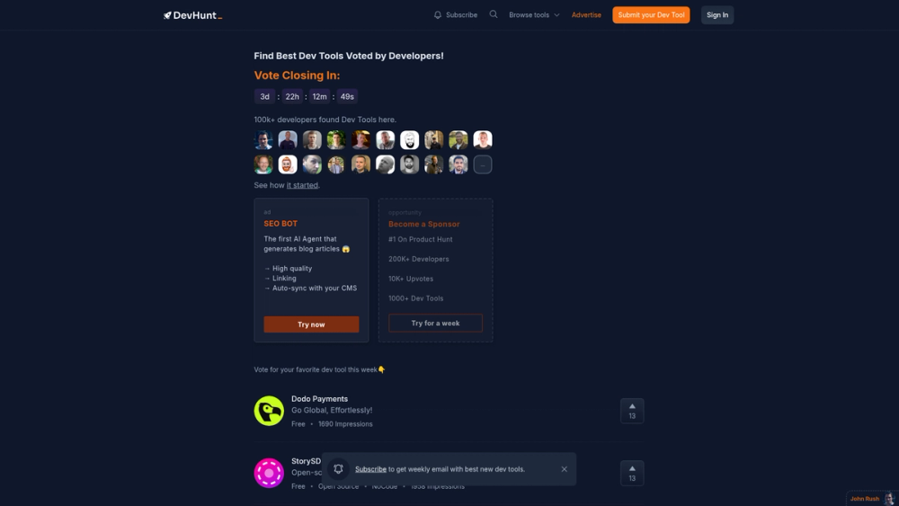Upvote the StorySD tool
Viewport: 899px width, 506px height.
click(x=632, y=474)
